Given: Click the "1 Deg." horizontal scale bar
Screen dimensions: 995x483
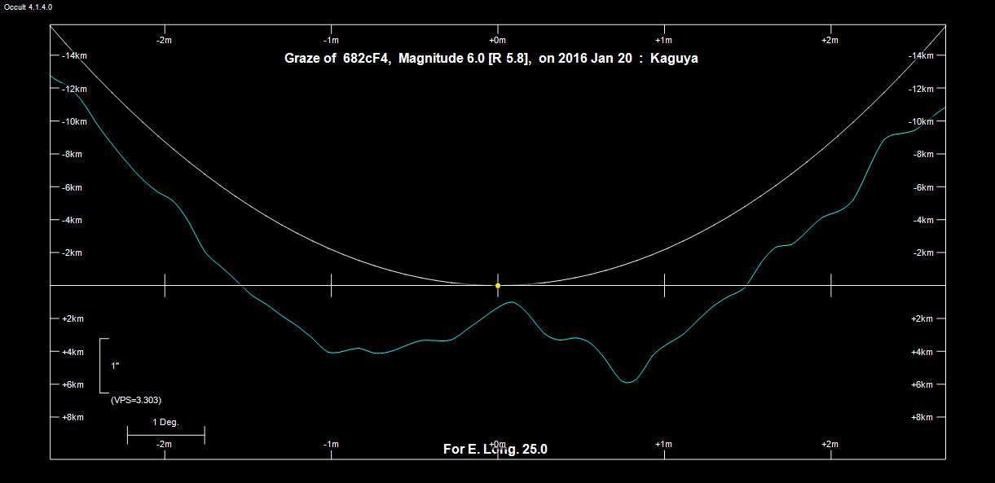Looking at the screenshot, I should click(165, 436).
